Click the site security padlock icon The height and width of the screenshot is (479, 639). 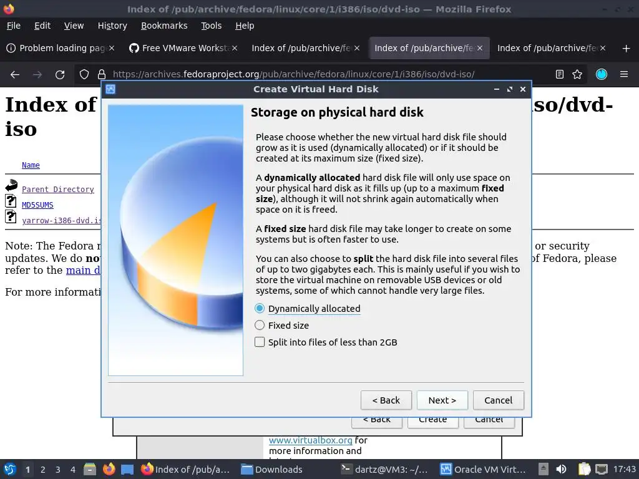(102, 75)
